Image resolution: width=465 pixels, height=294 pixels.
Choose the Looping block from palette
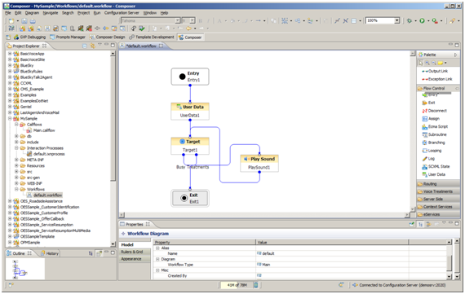pyautogui.click(x=432, y=151)
